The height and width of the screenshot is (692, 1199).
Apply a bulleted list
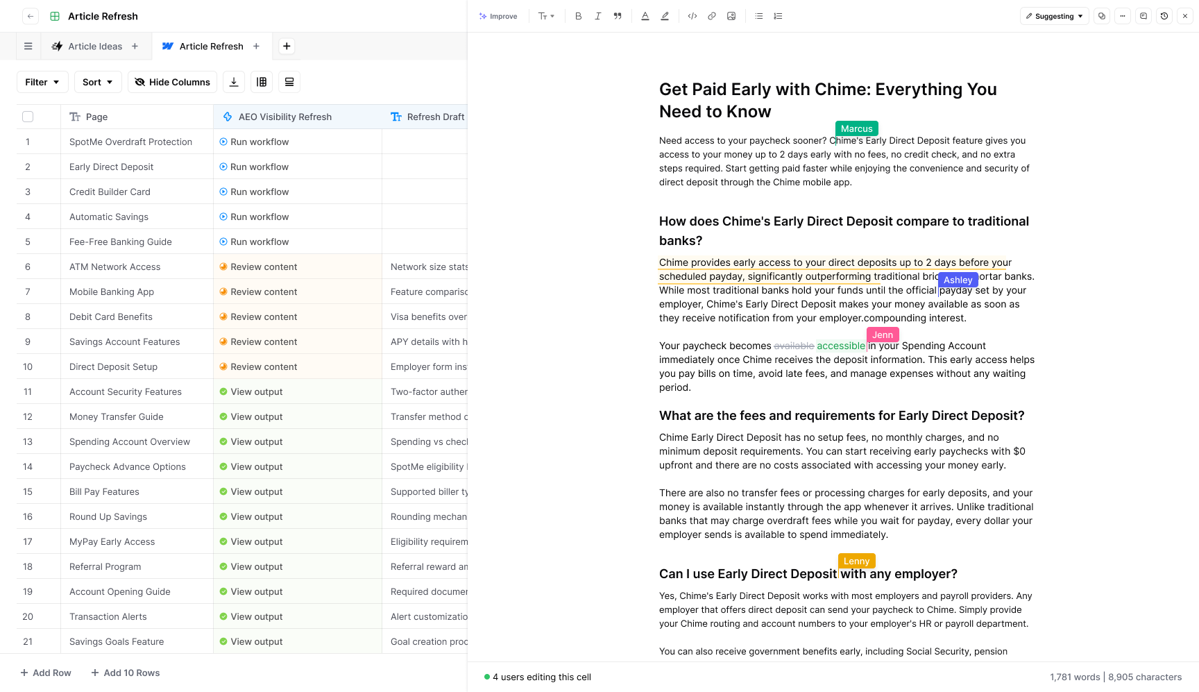pyautogui.click(x=758, y=16)
